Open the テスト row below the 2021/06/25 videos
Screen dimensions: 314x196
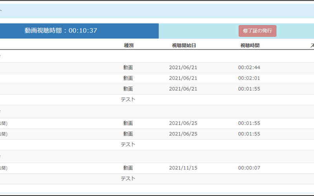[128, 144]
